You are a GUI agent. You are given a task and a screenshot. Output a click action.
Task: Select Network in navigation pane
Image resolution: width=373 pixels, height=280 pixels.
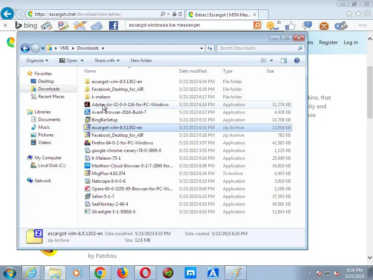pyautogui.click(x=43, y=181)
